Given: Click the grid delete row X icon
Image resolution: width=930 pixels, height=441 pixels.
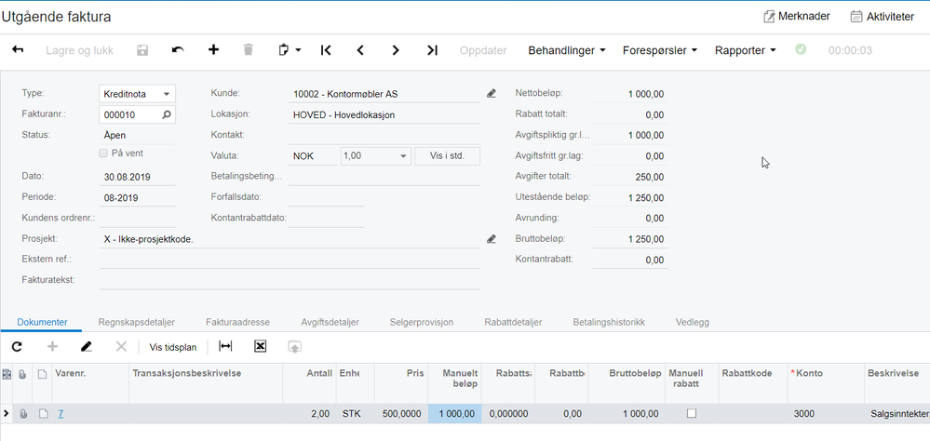Looking at the screenshot, I should coord(122,347).
